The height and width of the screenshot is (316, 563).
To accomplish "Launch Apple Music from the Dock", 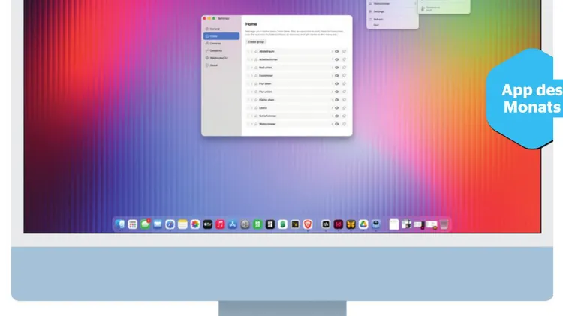I will coord(220,224).
